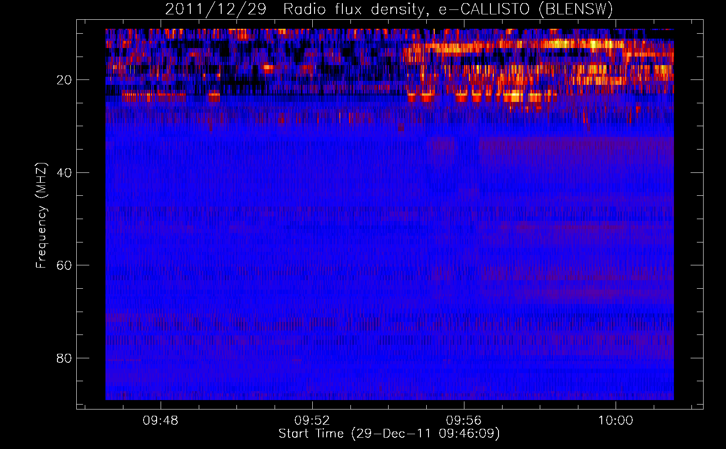Click the '20' frequency tick label
Viewport: 726px width, 449px height.
(64, 80)
